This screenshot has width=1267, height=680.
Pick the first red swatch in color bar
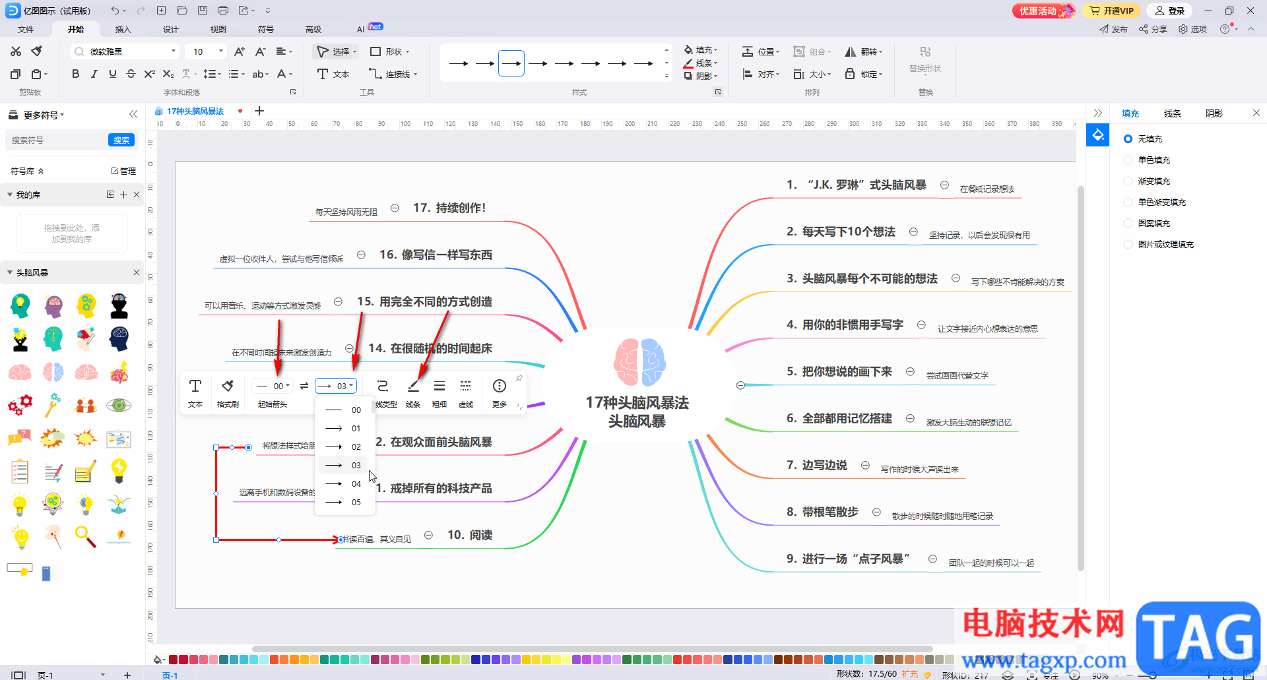click(173, 660)
